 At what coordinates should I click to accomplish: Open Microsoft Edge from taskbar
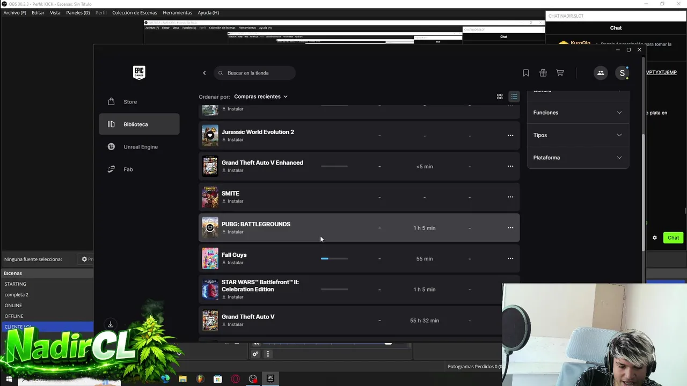pyautogui.click(x=165, y=379)
